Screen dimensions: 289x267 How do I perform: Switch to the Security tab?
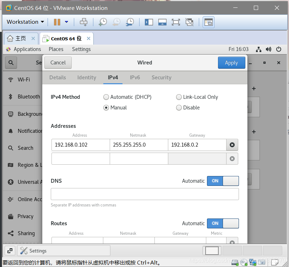tap(162, 78)
